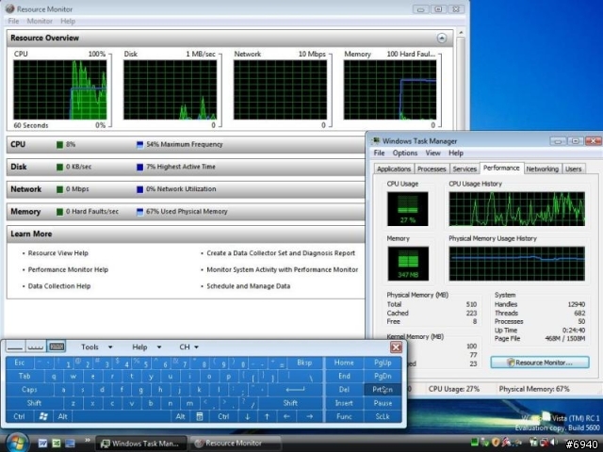
Task: Switch Input Panel to Character Pad mode
Action: tap(36, 347)
